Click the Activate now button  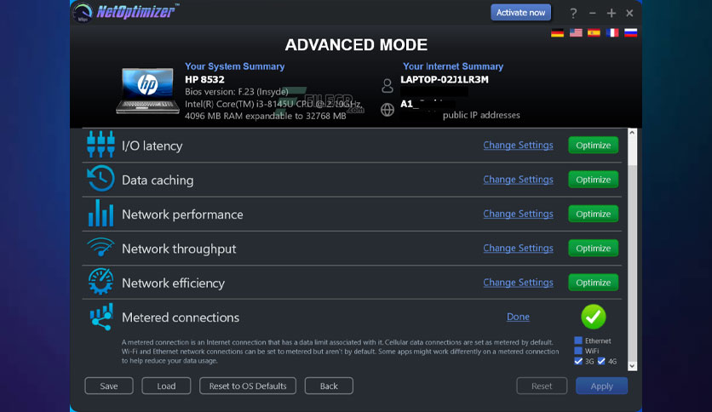click(521, 13)
